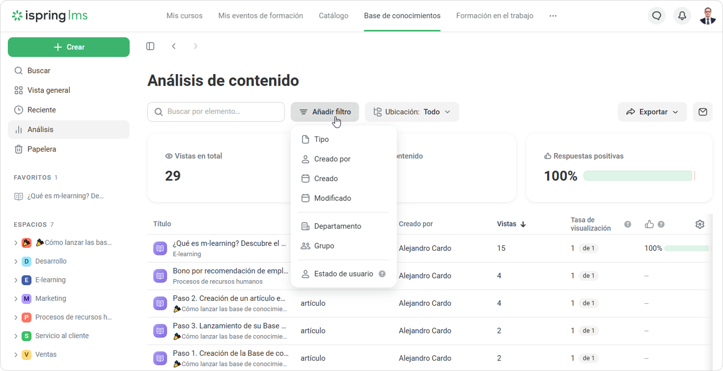Open Papelera in the sidebar
Screen dimensions: 723x371
tap(42, 149)
